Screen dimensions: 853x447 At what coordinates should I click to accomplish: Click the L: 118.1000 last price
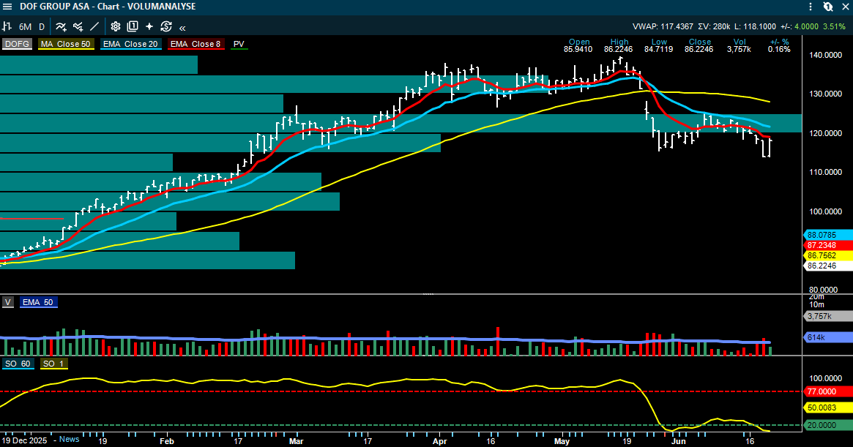click(x=755, y=26)
